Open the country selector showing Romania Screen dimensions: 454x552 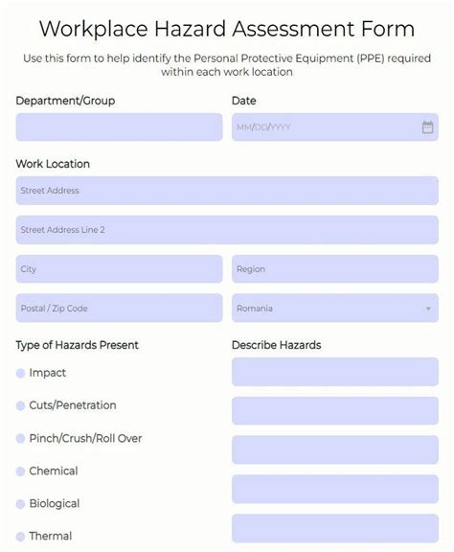click(335, 308)
